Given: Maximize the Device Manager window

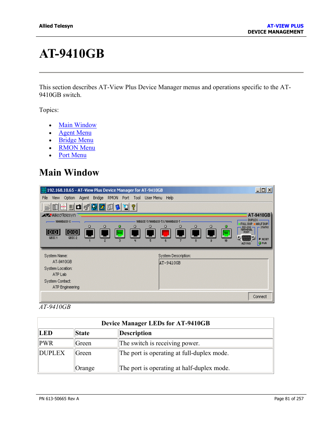Looking at the screenshot, I should coord(264,190).
